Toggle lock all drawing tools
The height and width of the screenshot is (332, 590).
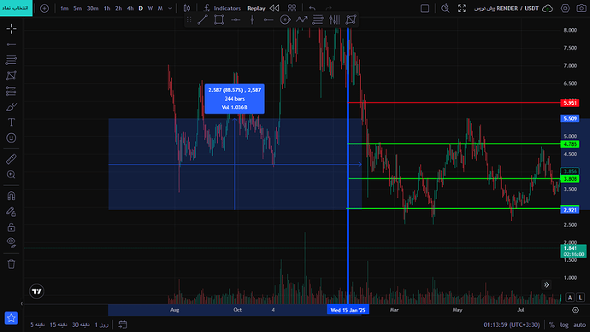(11, 227)
